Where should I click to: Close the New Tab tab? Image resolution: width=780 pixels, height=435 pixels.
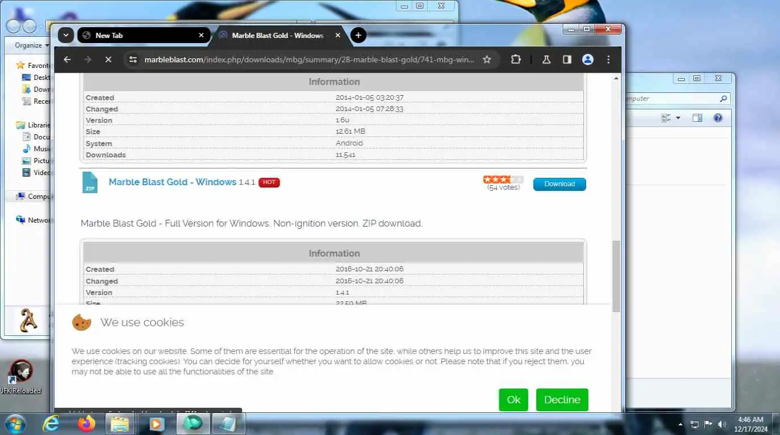(x=201, y=35)
